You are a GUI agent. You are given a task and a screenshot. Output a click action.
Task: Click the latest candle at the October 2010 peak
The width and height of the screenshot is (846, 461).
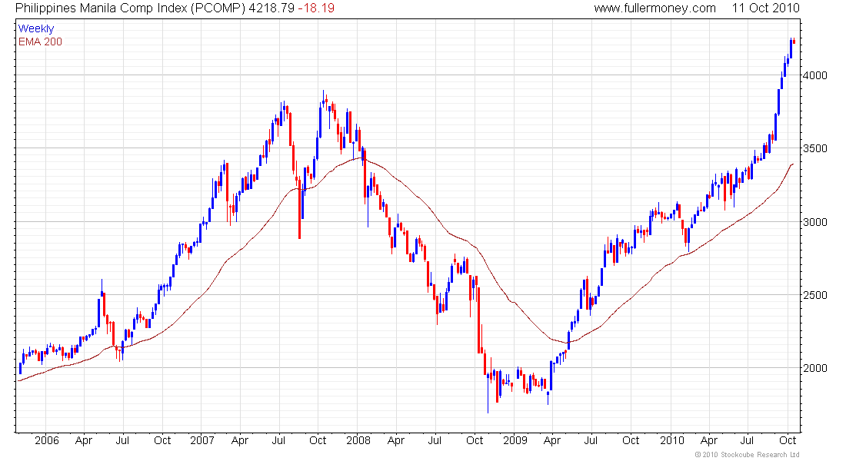(x=794, y=41)
